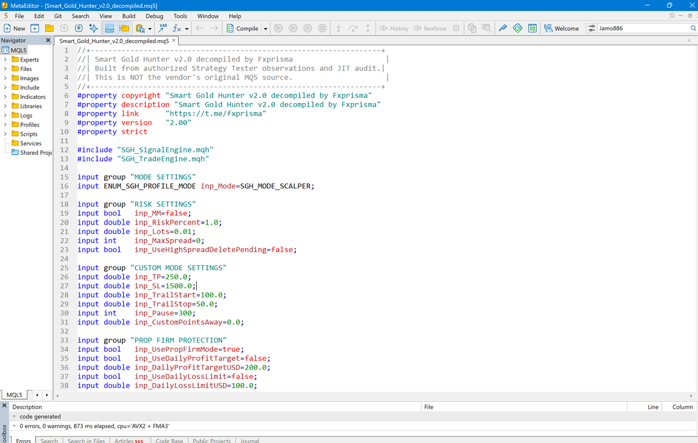Expand the Libraries folder in Navigator

pos(5,106)
